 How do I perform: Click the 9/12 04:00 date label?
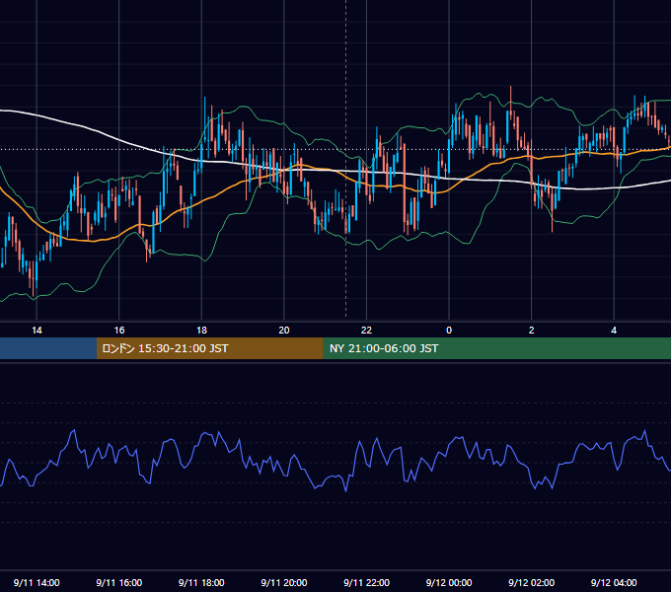coord(614,582)
